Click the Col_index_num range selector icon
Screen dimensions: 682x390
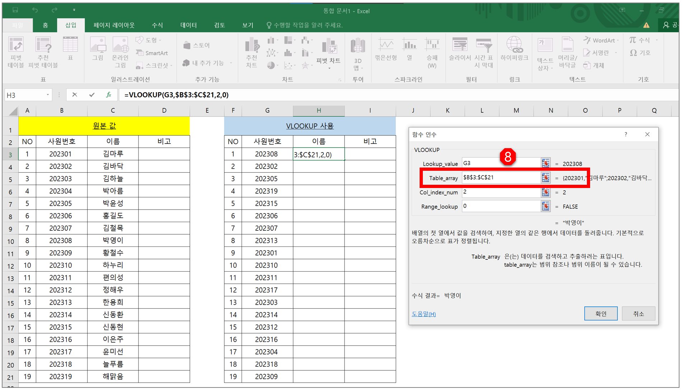546,192
